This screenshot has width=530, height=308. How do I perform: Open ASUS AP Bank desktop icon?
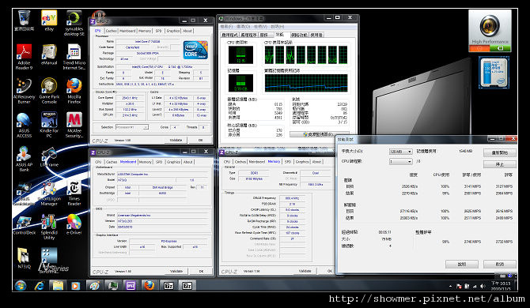coord(24,159)
